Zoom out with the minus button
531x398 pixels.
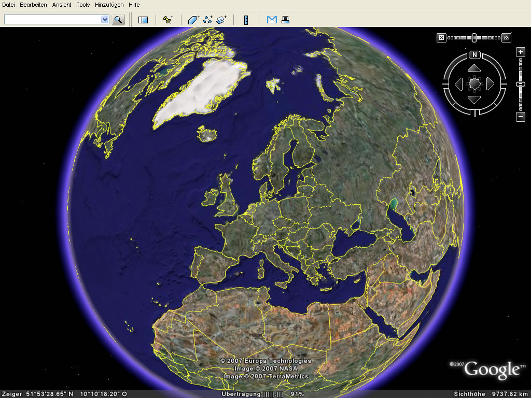[x=521, y=116]
